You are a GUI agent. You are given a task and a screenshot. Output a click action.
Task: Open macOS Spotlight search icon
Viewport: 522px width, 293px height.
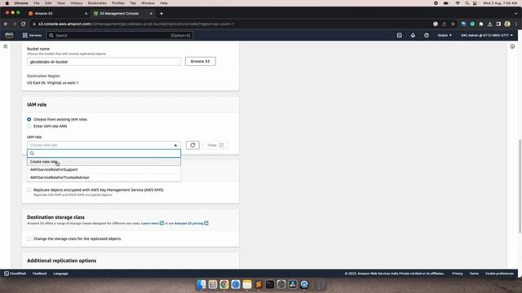[x=467, y=3]
